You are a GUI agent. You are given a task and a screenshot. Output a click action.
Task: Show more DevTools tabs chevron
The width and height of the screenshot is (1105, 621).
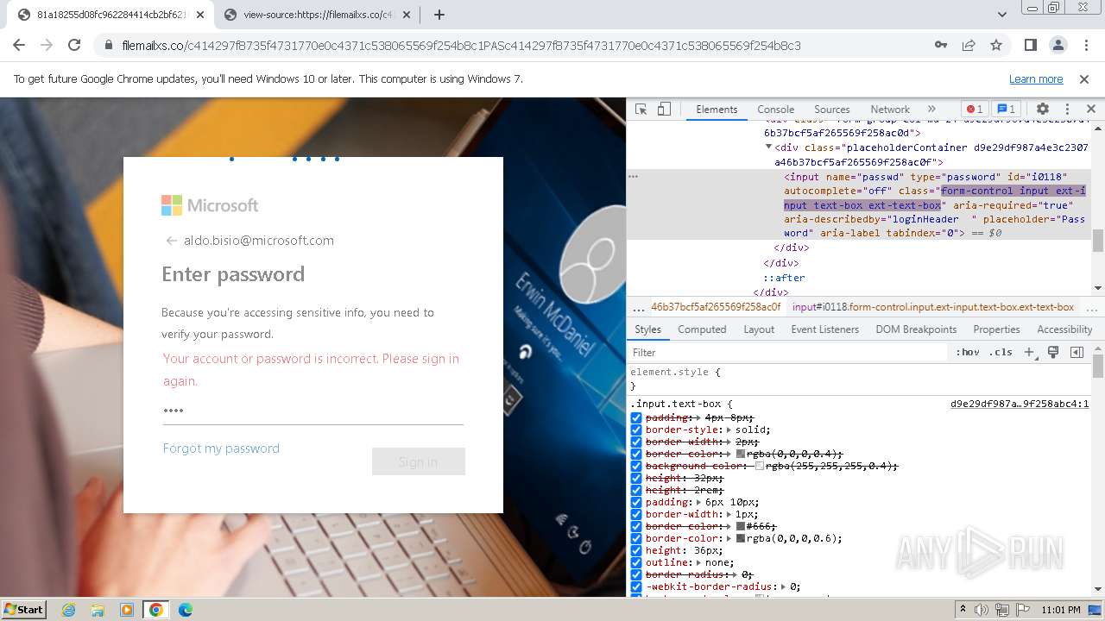[x=931, y=110]
